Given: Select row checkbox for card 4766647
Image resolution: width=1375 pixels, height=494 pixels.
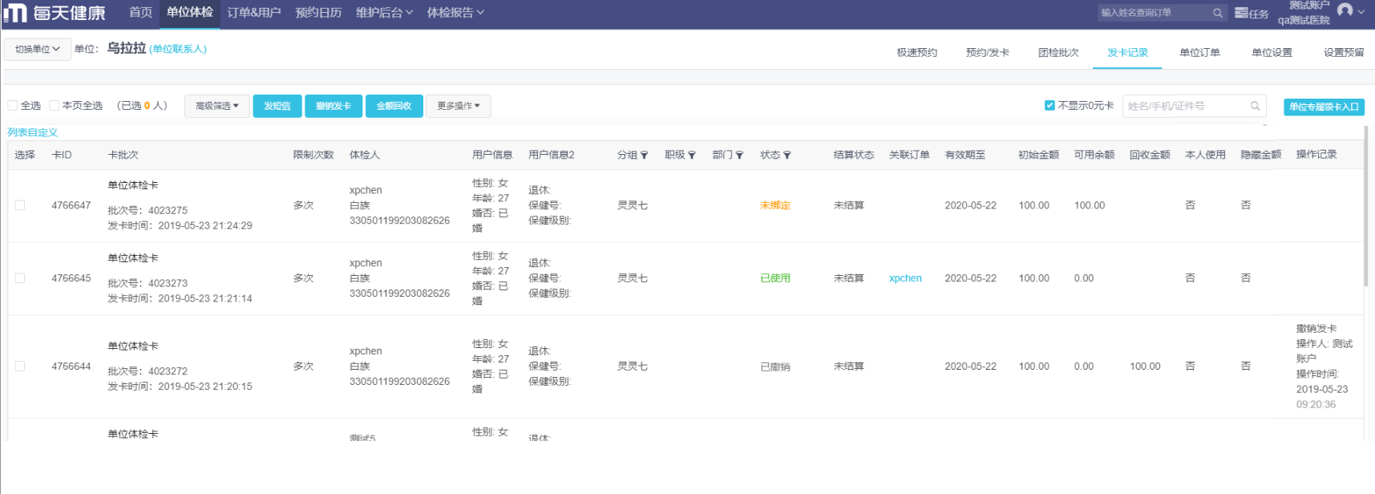Looking at the screenshot, I should 20,205.
